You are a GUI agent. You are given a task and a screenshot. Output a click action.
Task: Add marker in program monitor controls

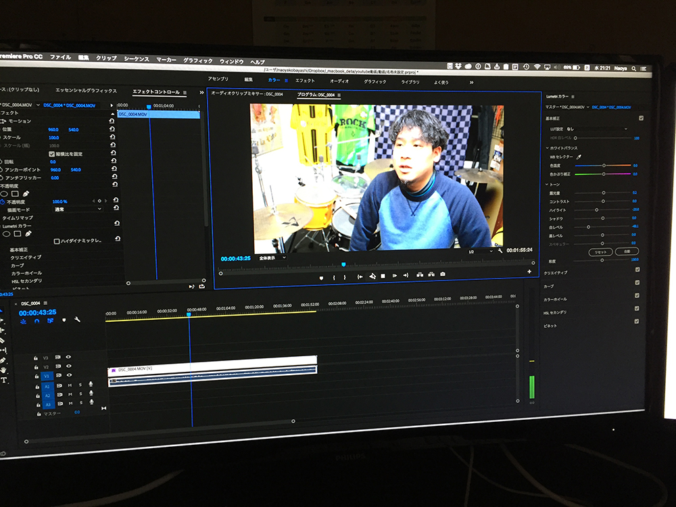coord(321,278)
